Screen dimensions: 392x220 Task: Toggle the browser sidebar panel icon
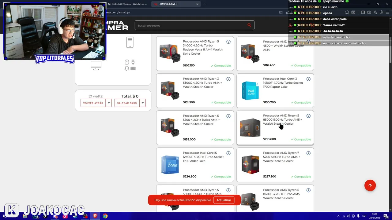pos(363,12)
